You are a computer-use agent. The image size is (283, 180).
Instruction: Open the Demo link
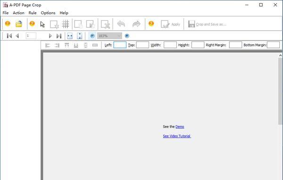180,127
